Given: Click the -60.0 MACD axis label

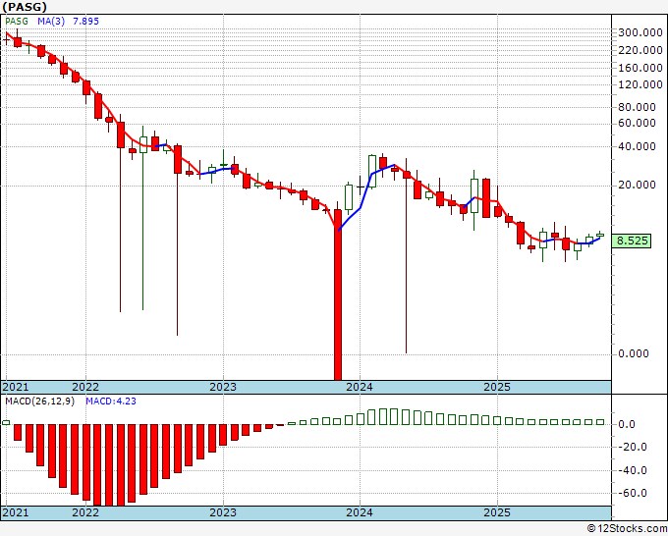Looking at the screenshot, I should tap(634, 494).
